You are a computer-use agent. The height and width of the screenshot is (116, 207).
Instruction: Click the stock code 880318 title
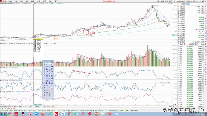click(x=184, y=4)
